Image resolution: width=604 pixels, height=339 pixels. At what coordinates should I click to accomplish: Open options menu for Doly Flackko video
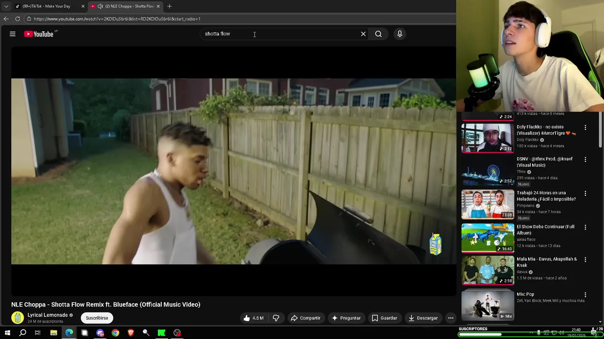coord(585,128)
